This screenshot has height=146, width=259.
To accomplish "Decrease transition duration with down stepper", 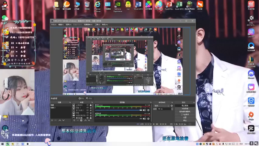I will point(172,110).
